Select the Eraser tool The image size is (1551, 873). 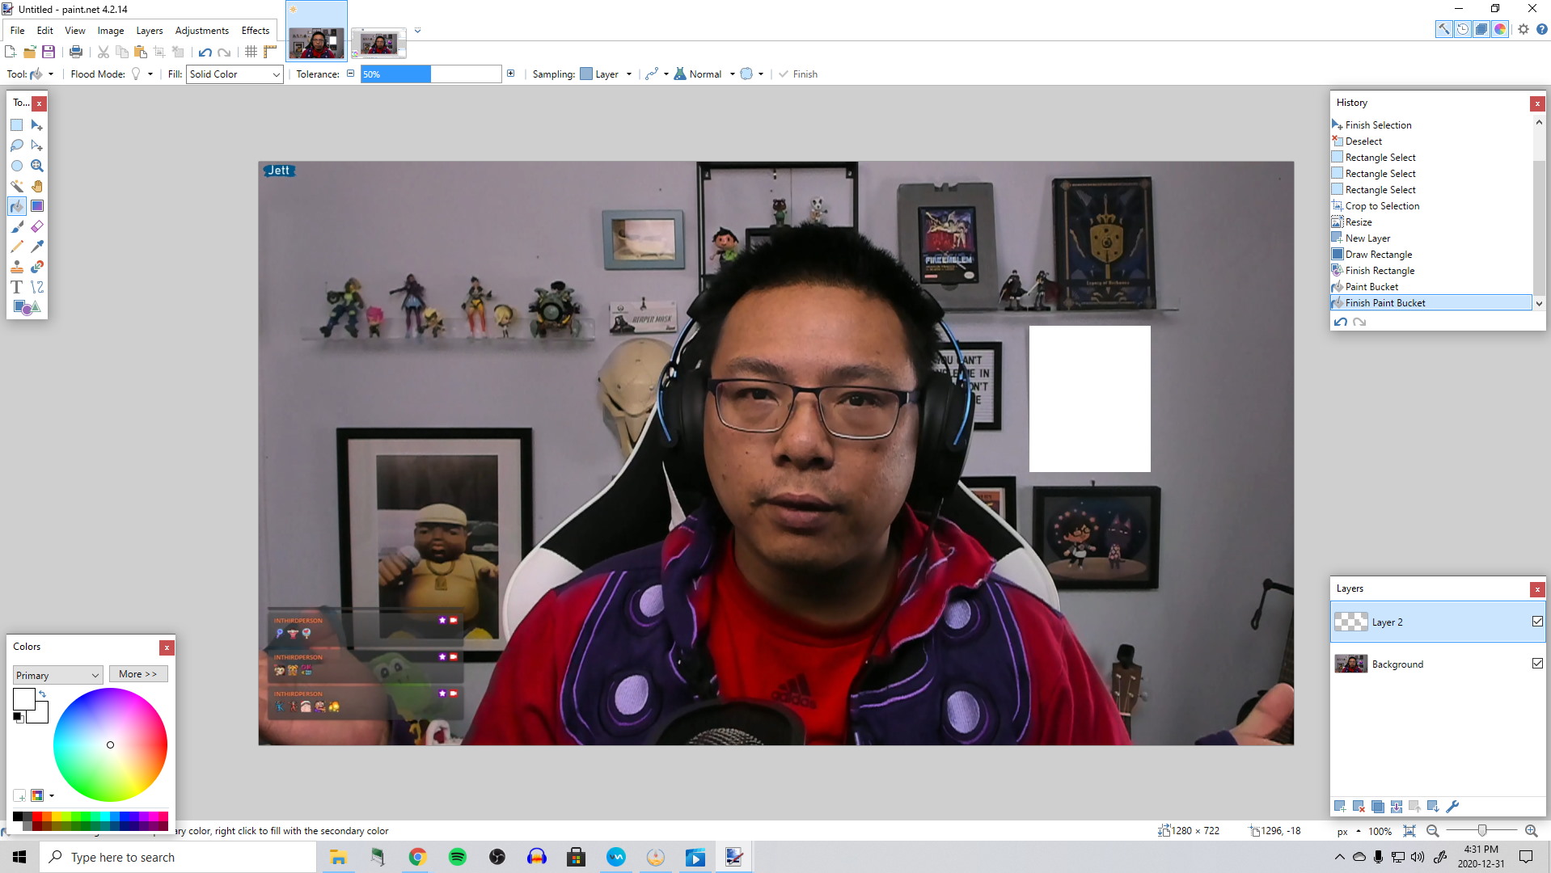37,226
